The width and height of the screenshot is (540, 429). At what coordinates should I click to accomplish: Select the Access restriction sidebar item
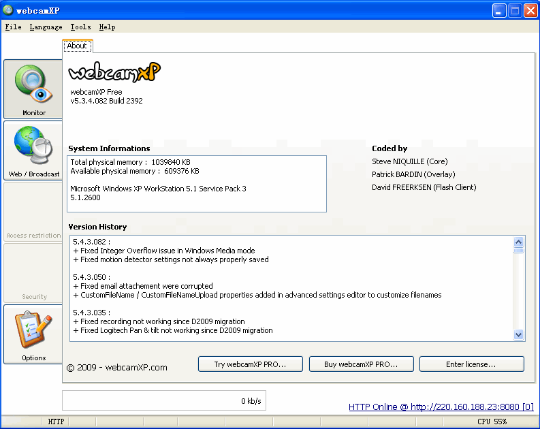point(33,212)
